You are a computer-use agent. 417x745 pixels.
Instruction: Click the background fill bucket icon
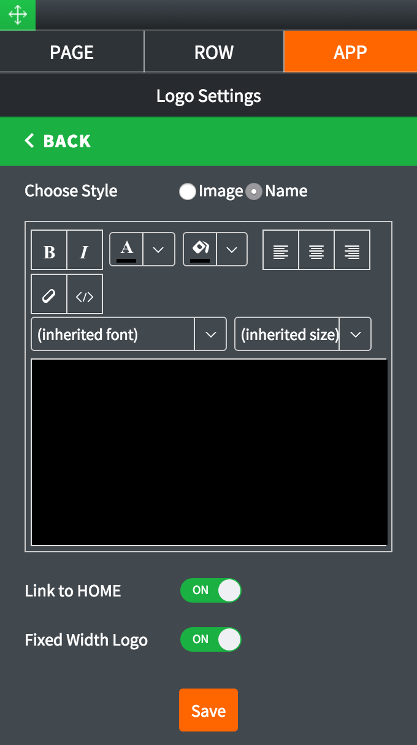pos(200,249)
